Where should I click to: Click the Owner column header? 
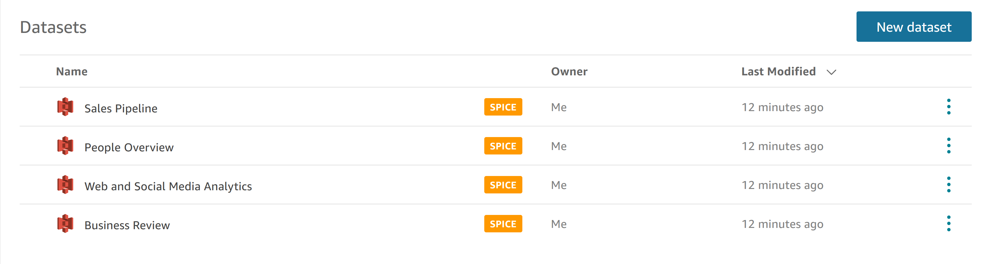point(569,72)
